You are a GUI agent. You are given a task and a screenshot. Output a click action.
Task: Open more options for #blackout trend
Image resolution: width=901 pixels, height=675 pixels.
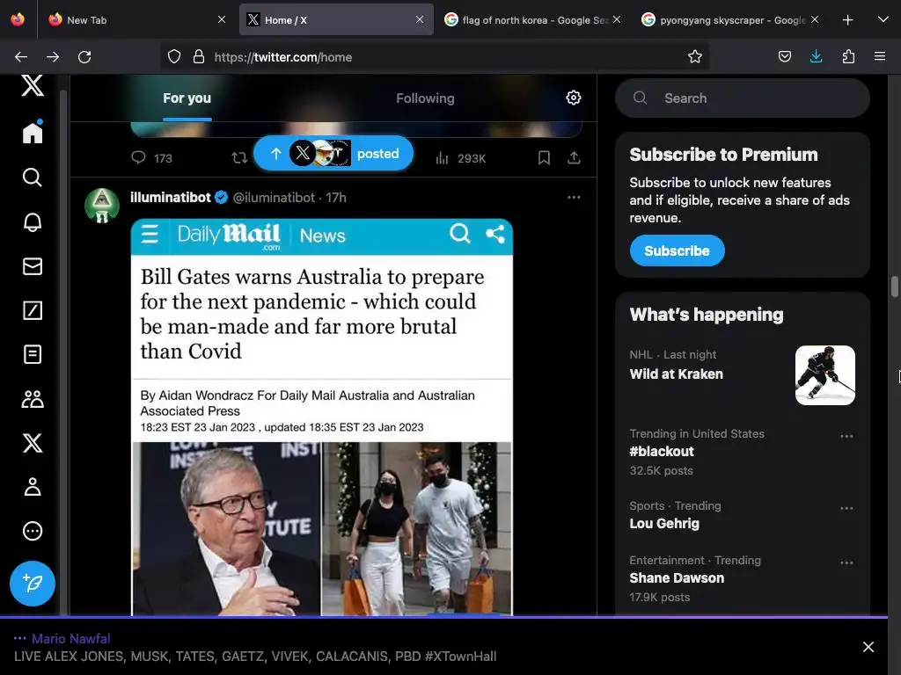[x=846, y=436]
